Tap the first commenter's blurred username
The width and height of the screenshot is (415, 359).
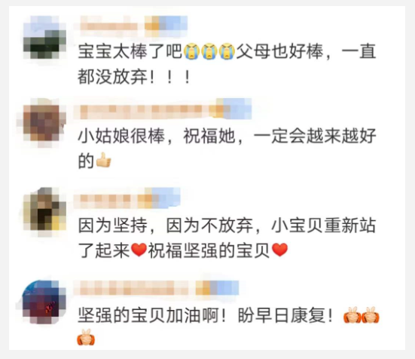click(x=133, y=26)
